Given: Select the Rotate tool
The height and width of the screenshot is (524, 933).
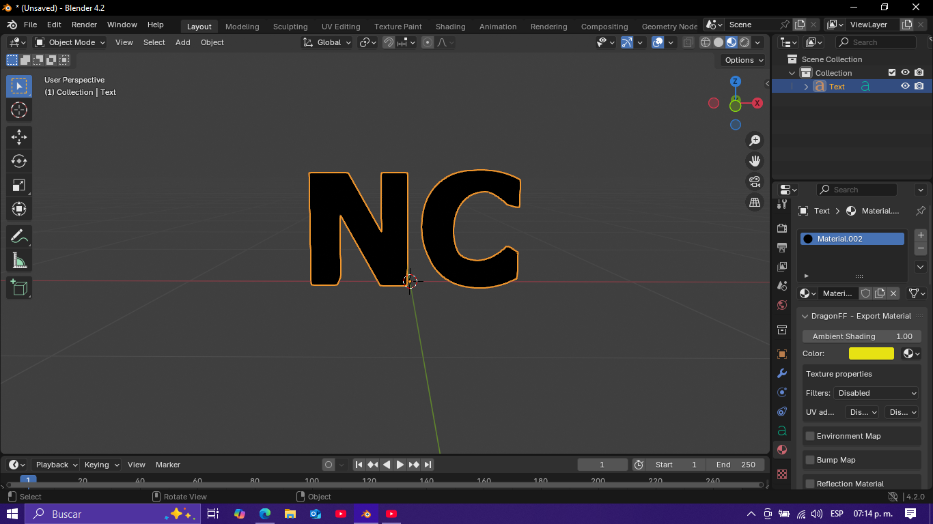Looking at the screenshot, I should point(19,161).
